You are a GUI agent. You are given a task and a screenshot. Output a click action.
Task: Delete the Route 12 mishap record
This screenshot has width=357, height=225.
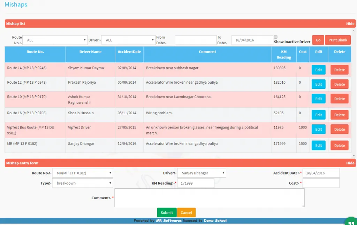339,84
